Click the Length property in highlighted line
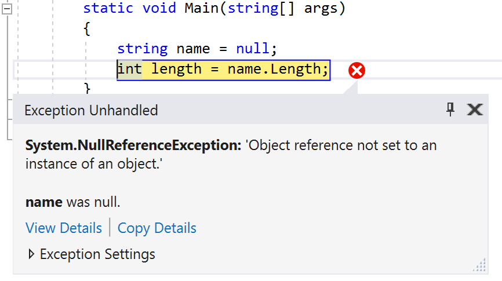This screenshot has width=502, height=281. click(296, 69)
